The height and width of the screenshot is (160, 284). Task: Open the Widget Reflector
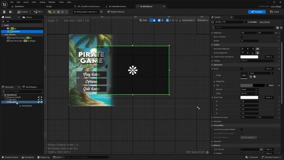[x=116, y=12]
